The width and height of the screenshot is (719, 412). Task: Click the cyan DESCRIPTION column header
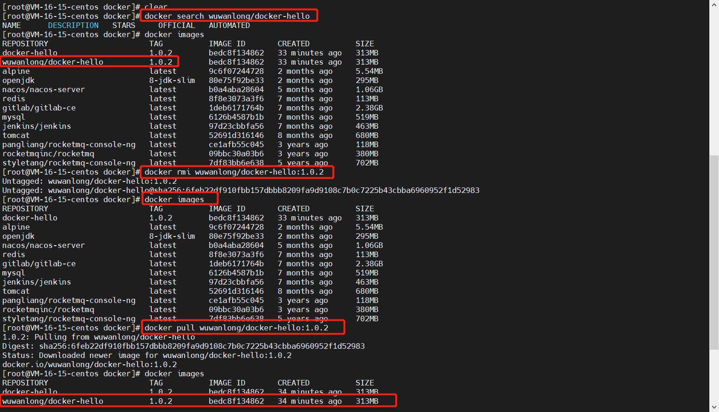click(73, 25)
